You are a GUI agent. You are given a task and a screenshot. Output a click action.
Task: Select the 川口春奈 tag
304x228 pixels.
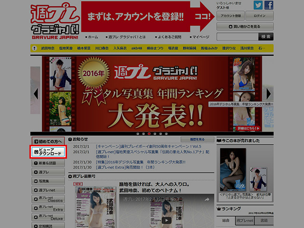(x=102, y=48)
